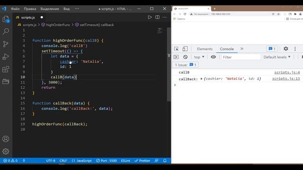Open the scripts.js:4 source link
Image resolution: width=303 pixels, height=170 pixels.
point(287,72)
